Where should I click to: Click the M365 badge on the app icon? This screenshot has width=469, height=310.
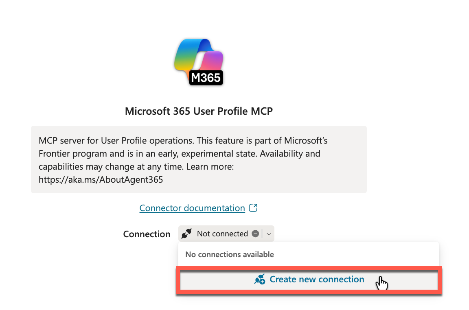pos(205,78)
